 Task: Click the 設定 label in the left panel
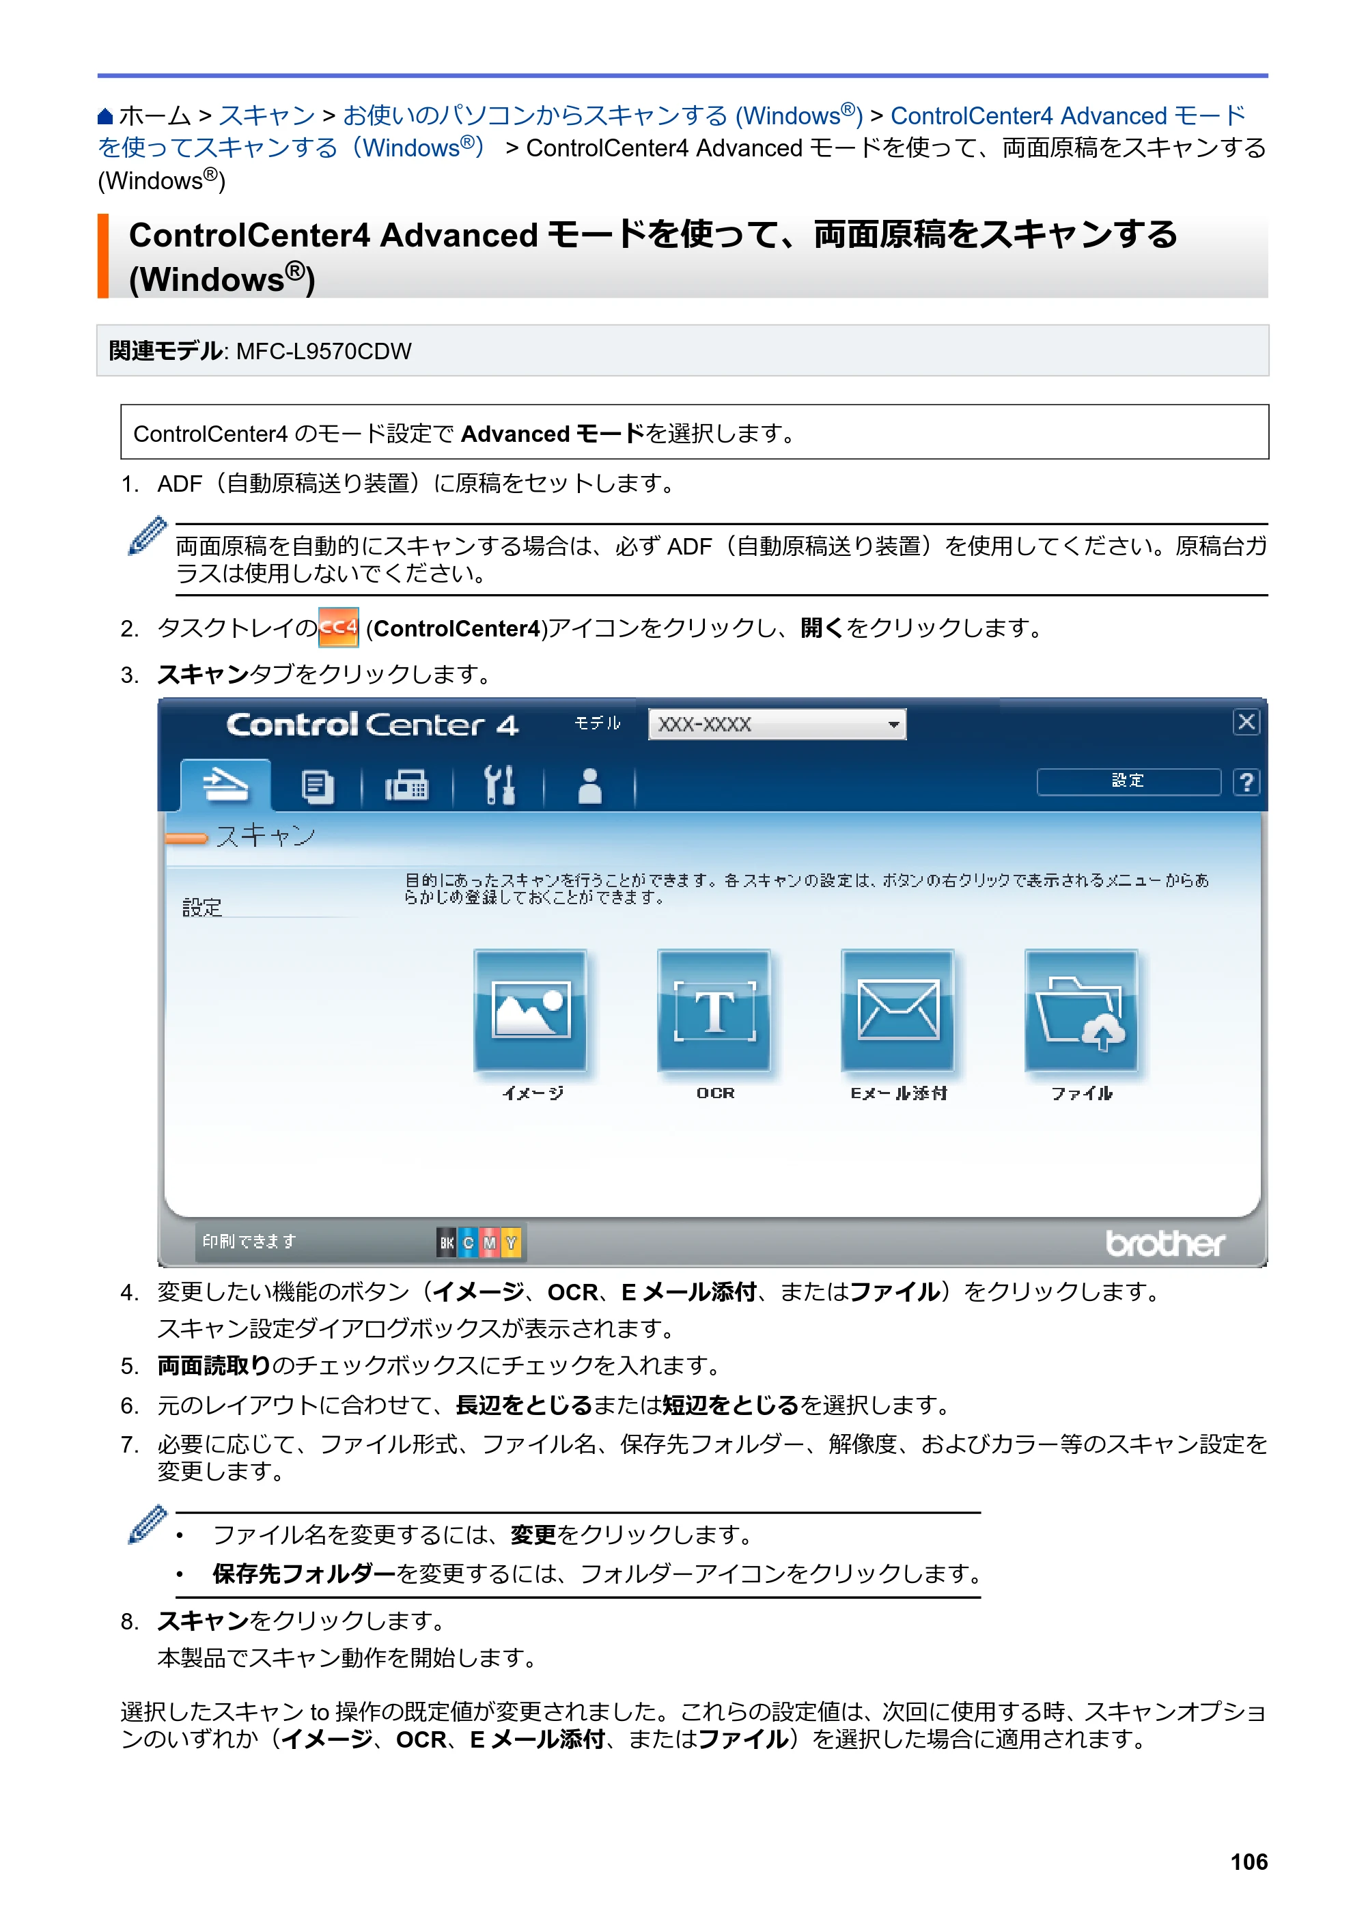[x=202, y=907]
